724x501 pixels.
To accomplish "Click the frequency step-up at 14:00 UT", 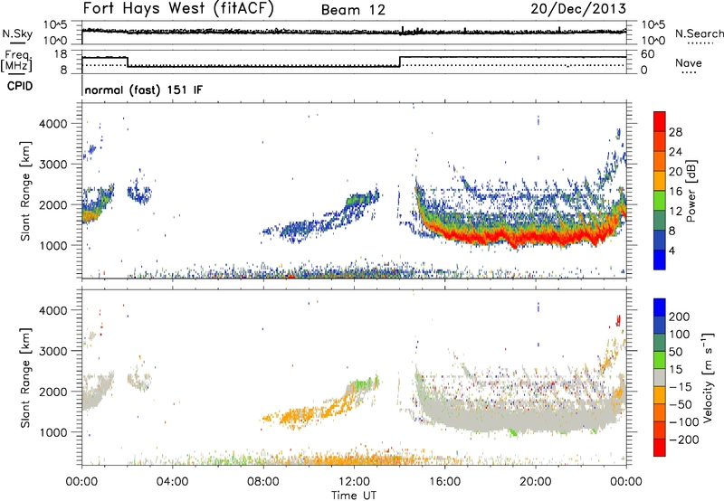I will 400,61.
